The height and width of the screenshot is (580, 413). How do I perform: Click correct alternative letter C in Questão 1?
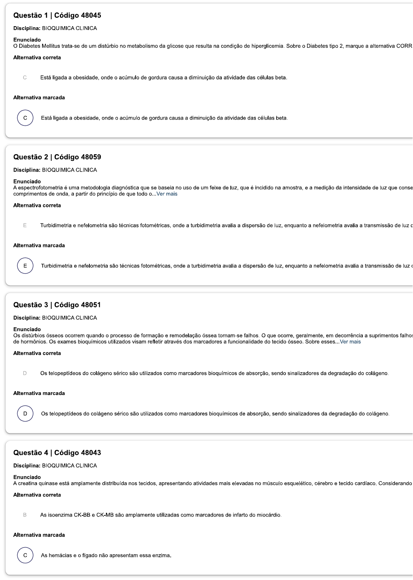click(x=25, y=78)
